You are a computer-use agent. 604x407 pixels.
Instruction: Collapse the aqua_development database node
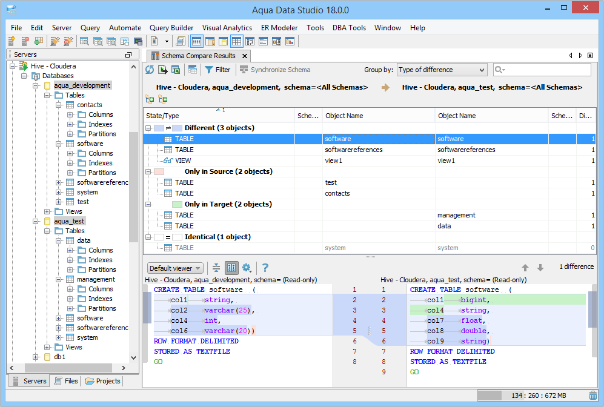point(35,85)
